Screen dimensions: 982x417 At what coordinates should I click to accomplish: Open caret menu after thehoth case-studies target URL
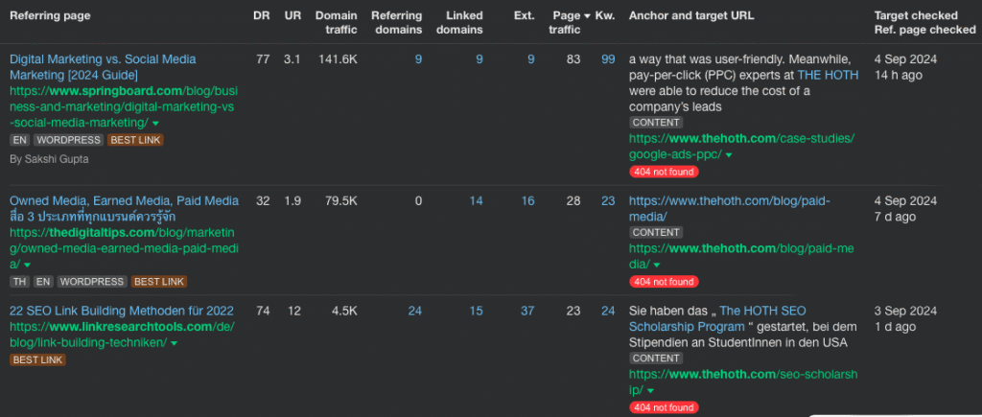728,155
